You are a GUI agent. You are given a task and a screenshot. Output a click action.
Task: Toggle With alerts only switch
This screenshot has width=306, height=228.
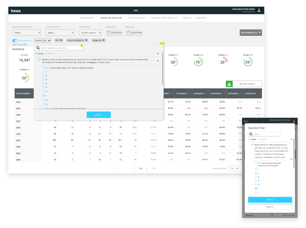click(15, 41)
